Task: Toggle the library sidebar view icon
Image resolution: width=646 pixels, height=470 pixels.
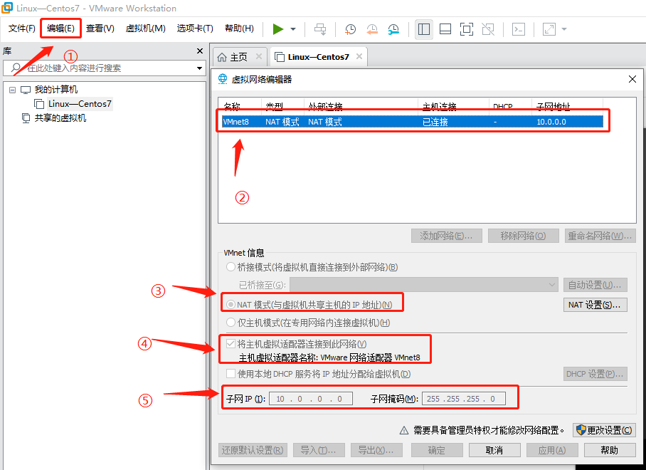Action: (424, 29)
